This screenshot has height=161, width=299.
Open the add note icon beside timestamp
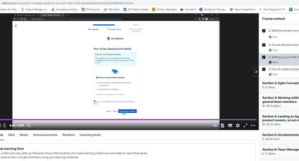coord(29,126)
